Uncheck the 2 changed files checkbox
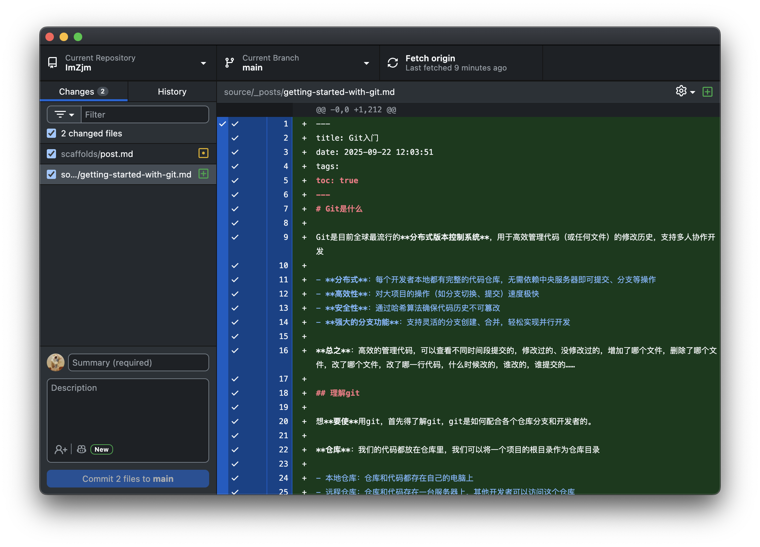The image size is (760, 547). click(x=51, y=133)
